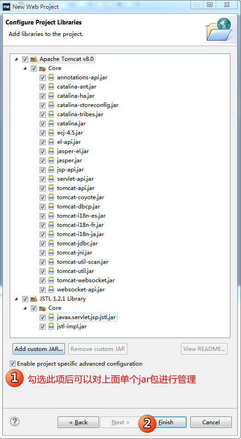Screen dimensions: 241x439
Task: Click the tomcat-coyote.jar file icon
Action: [x=51, y=198]
